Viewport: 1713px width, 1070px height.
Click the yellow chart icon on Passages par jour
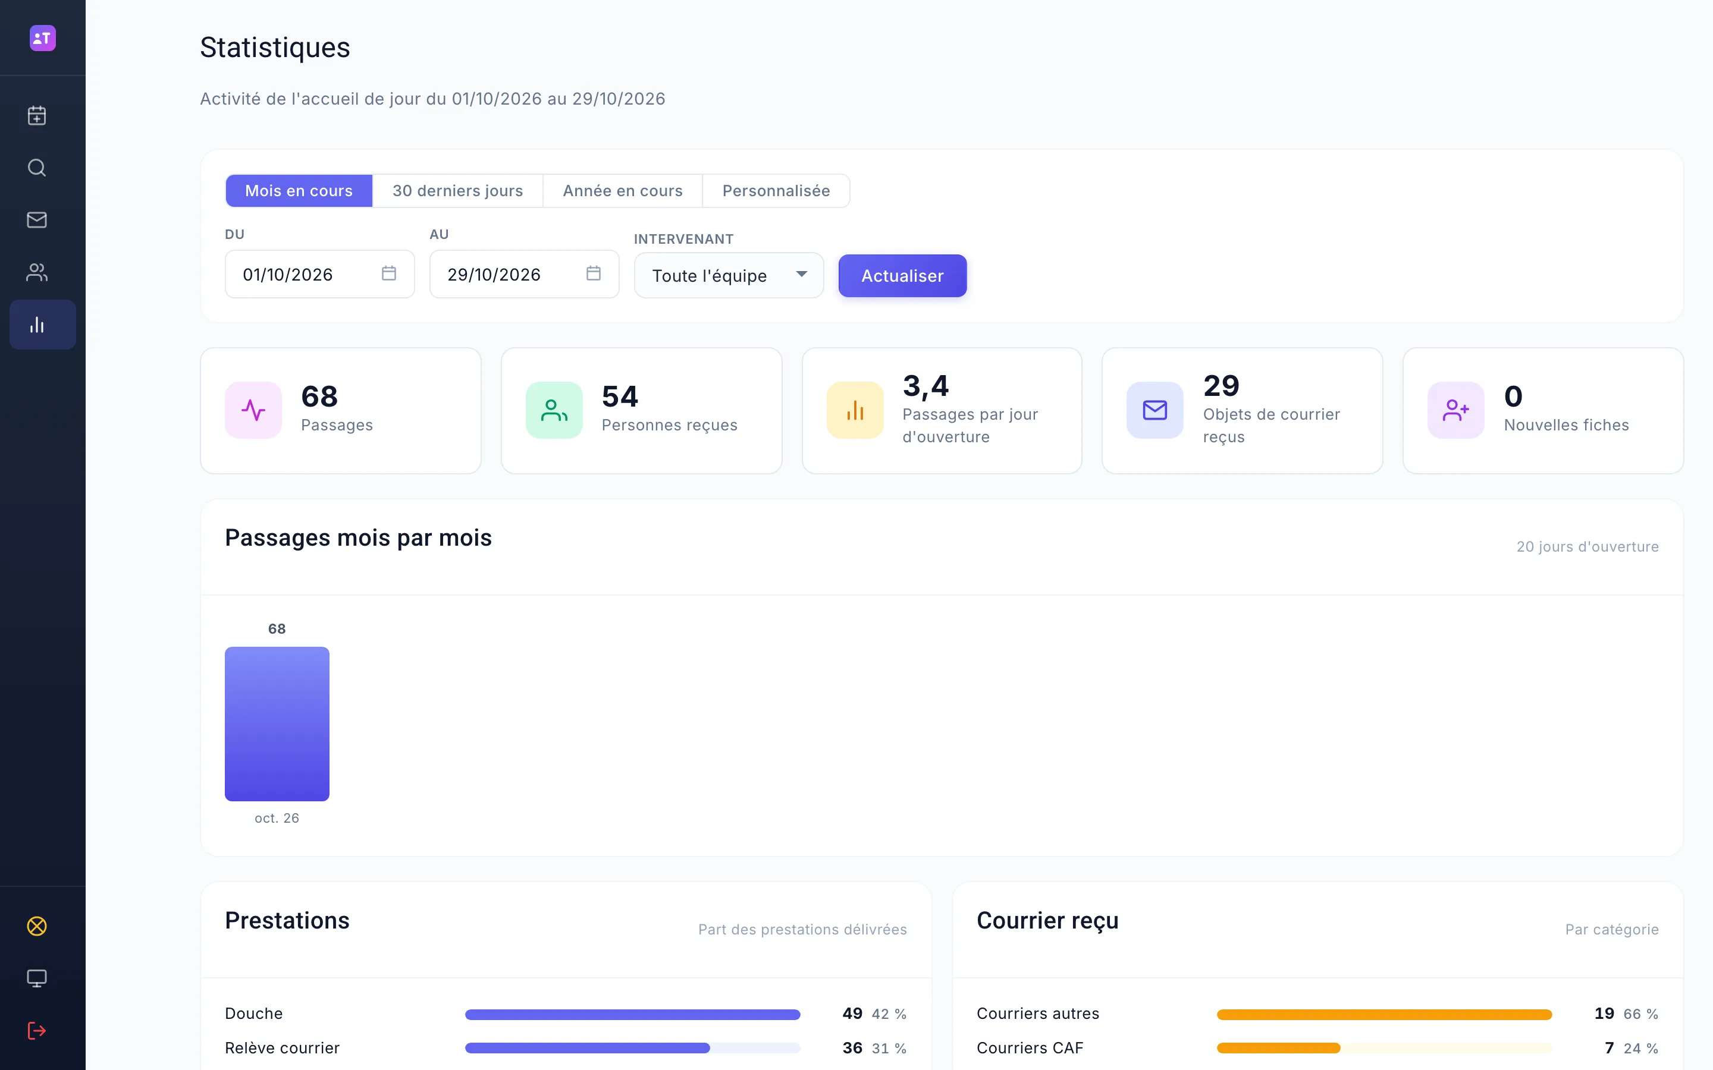(x=855, y=410)
